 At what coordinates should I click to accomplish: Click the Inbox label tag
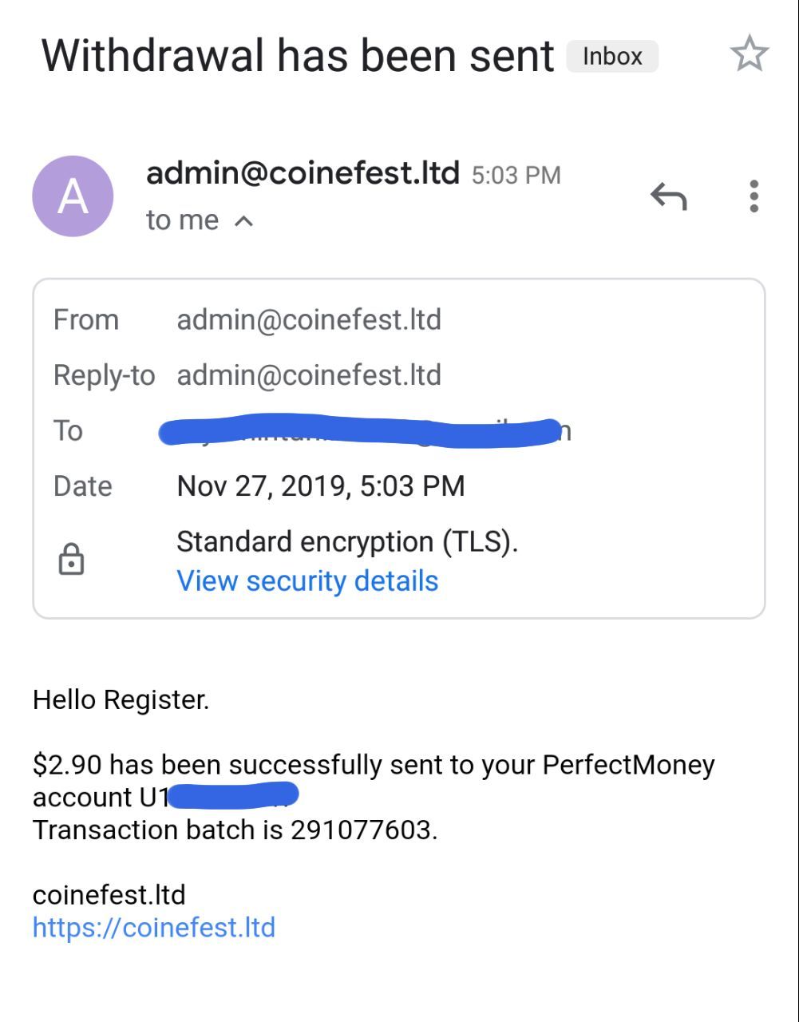point(612,57)
